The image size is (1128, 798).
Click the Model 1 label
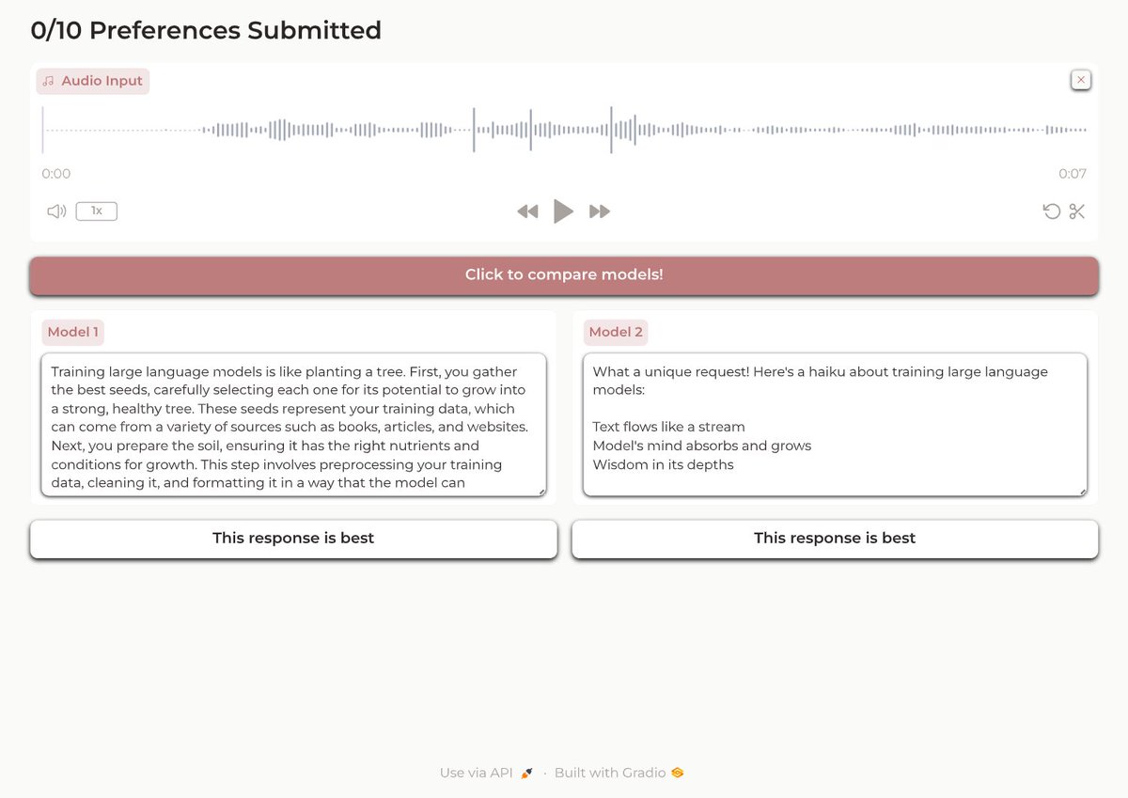(x=73, y=332)
